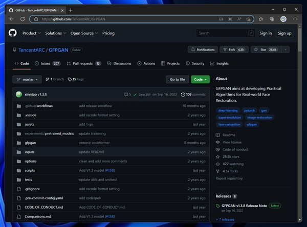Click the Fork 4.5k button
The width and height of the screenshot is (307, 227).
[234, 50]
